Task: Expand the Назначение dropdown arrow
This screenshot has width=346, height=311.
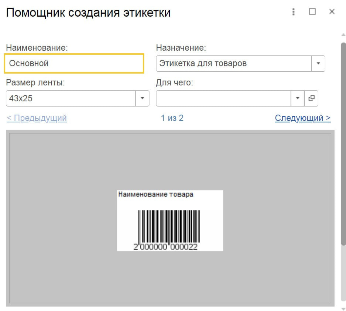Action: [318, 64]
